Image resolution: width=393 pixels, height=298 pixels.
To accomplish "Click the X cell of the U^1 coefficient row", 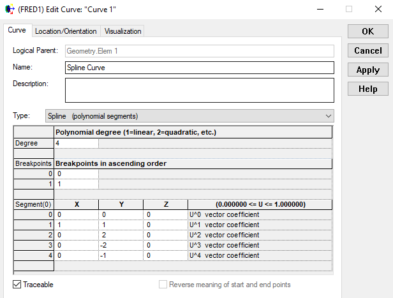I will click(76, 225).
